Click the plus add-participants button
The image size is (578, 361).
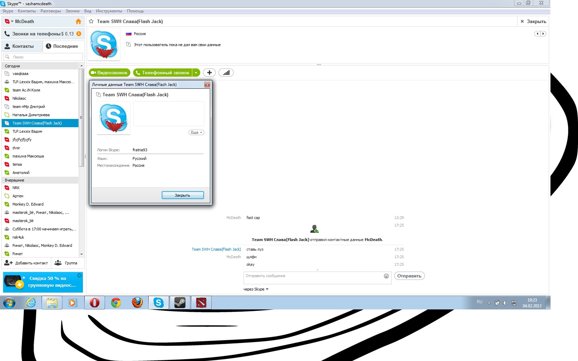pyautogui.click(x=209, y=73)
